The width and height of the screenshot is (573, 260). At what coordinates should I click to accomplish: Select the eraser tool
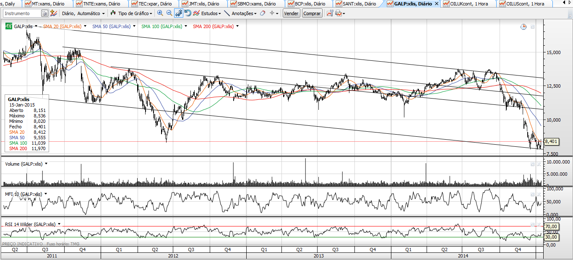263,13
